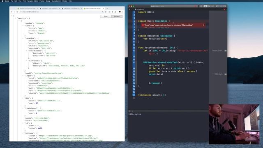Click the browser address bar

pyautogui.click(x=60, y=12)
